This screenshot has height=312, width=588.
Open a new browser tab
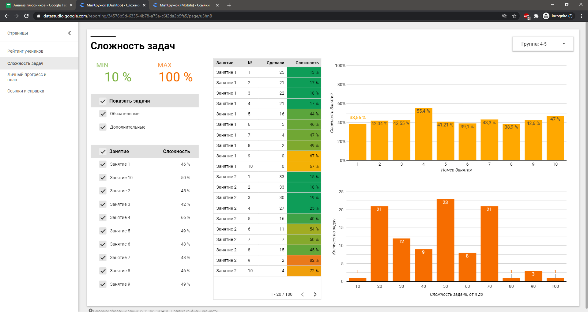point(229,5)
